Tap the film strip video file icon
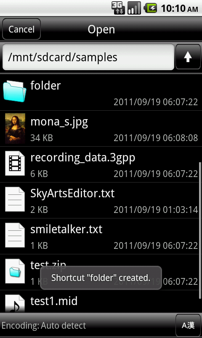The image size is (202, 338). pos(15,163)
